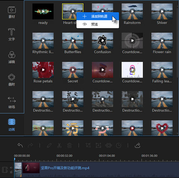Open the 转场 transitions tab

(x=12, y=103)
